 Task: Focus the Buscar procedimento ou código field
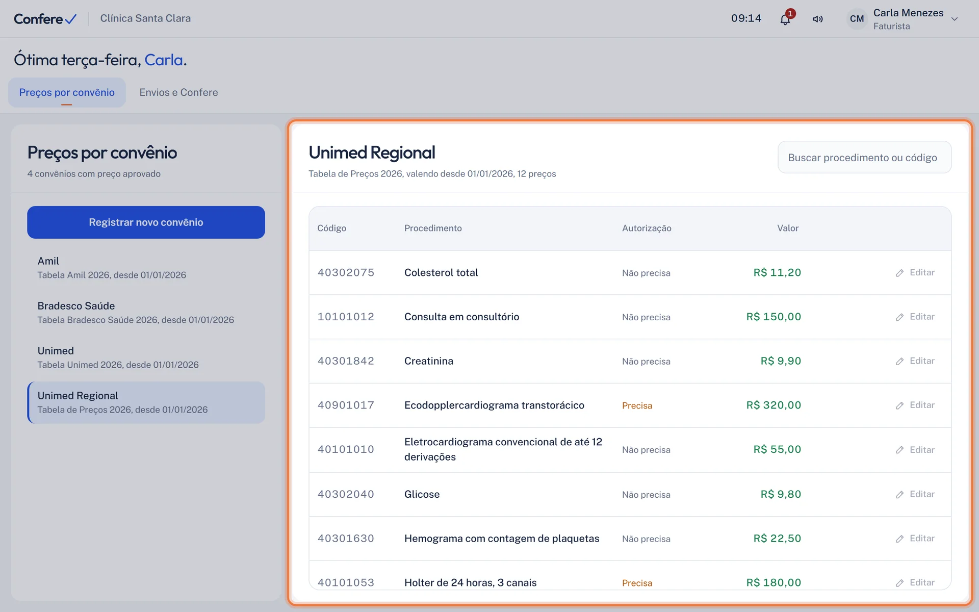(x=864, y=157)
